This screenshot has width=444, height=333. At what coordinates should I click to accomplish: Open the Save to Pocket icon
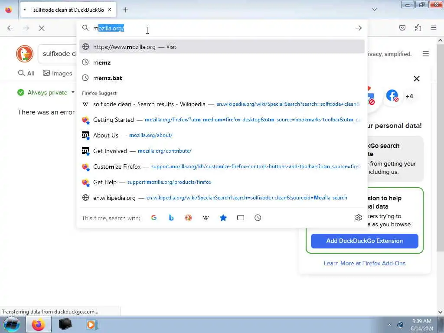(x=402, y=28)
